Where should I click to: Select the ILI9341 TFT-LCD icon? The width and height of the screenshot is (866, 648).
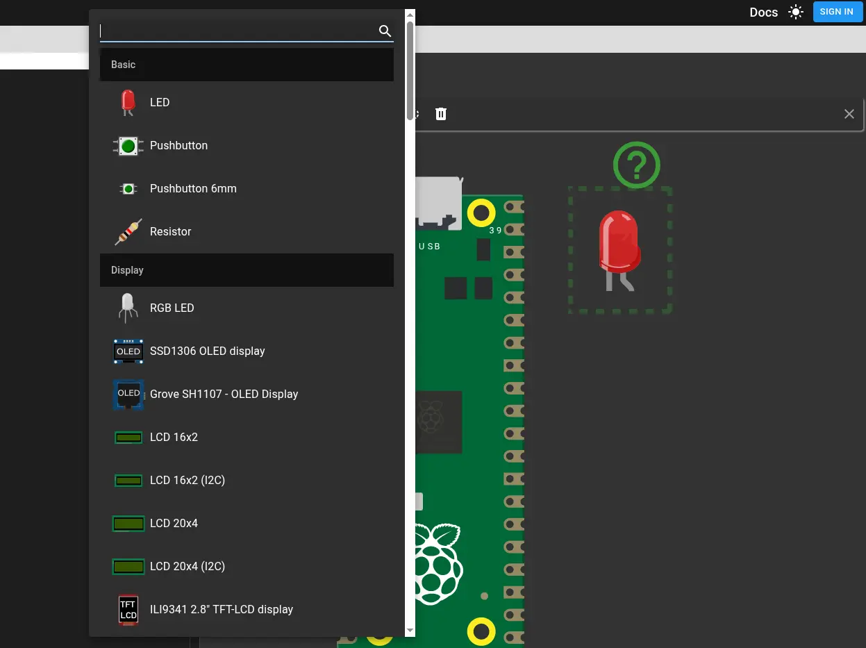coord(128,610)
